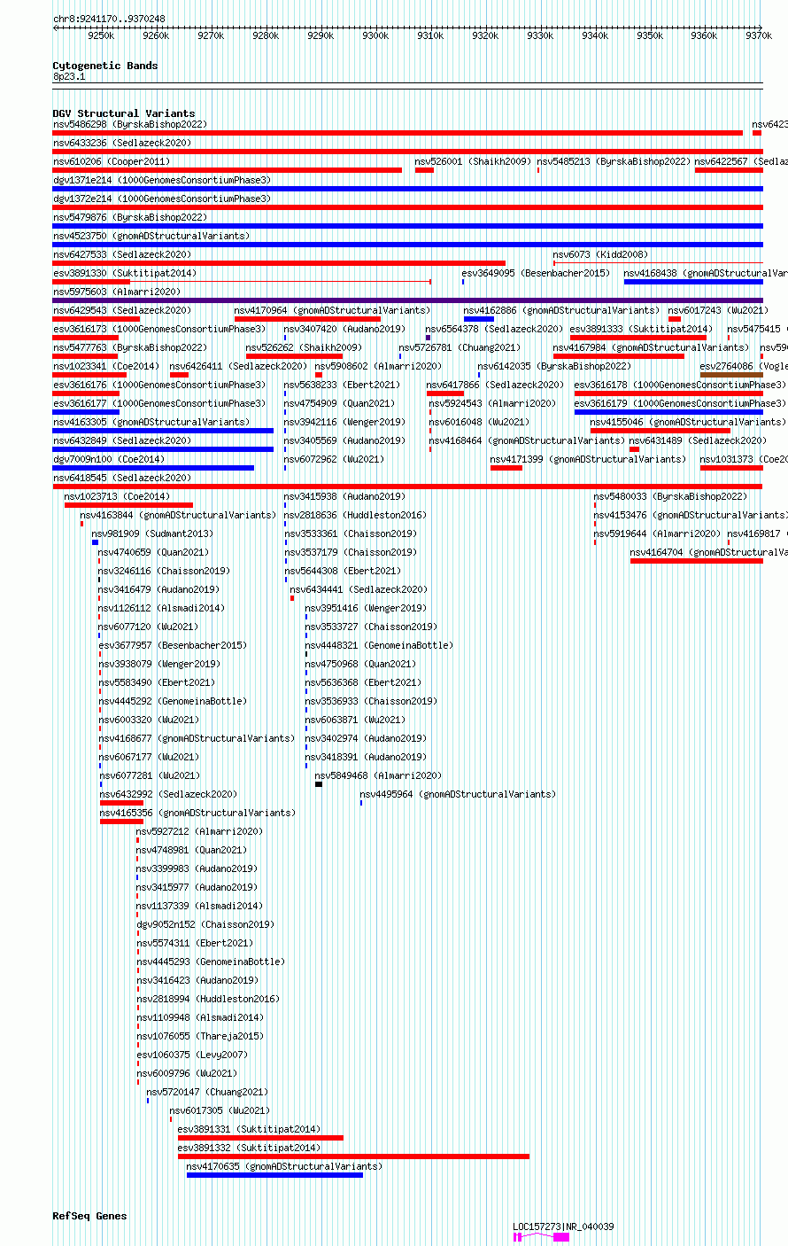The width and height of the screenshot is (788, 1246).
Task: Select esv3891330 Suktitipat2014 variant
Action: [x=125, y=273]
